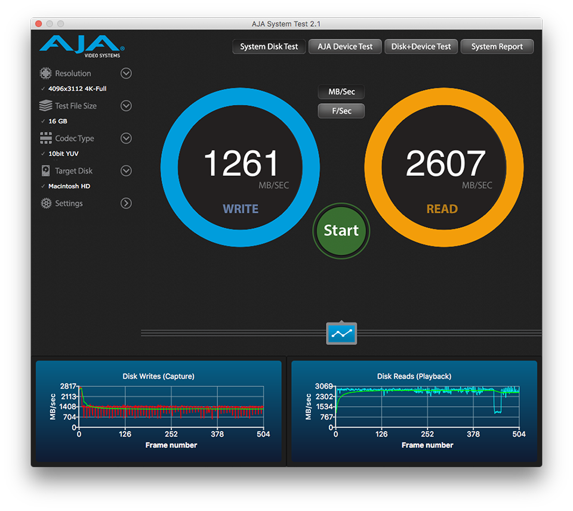573x511 pixels.
Task: Click the 2607 read speed value
Action: point(446,163)
